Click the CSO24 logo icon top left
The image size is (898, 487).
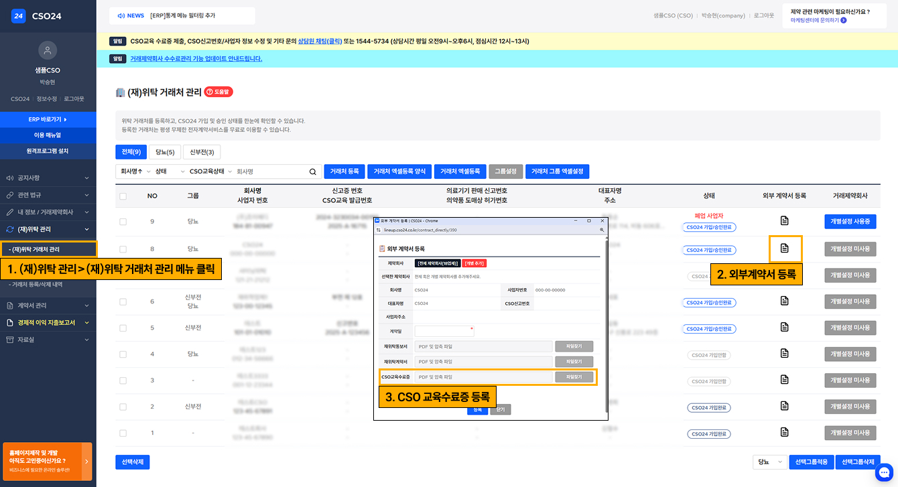point(18,15)
